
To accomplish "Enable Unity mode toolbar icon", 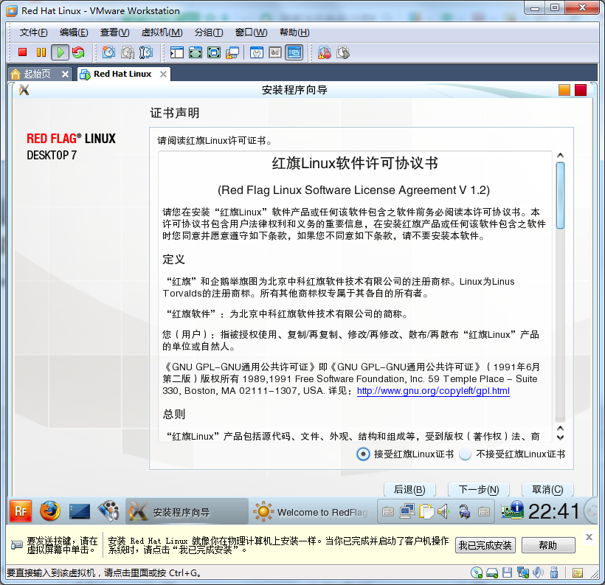I will (232, 52).
